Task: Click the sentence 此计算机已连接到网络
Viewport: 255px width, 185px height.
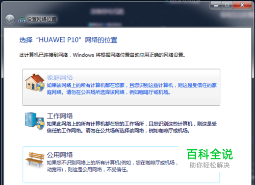Action: point(102,55)
